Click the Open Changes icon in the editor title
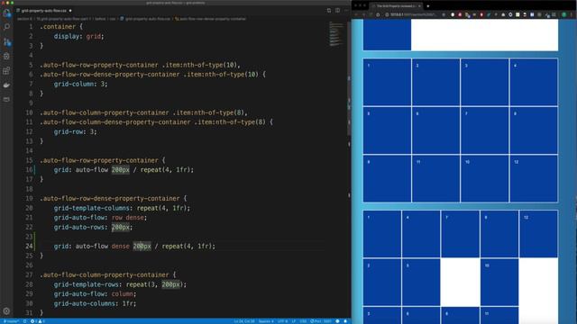The height and width of the screenshot is (324, 577). [x=328, y=11]
